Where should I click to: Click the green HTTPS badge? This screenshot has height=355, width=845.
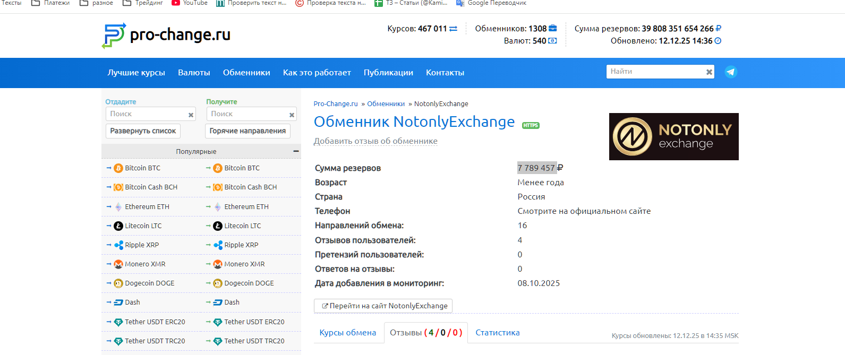point(531,126)
